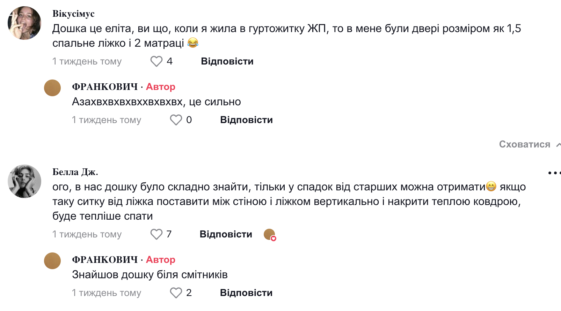561x311 pixels.
Task: Open Вікусімус's profile picture
Action: click(x=24, y=23)
